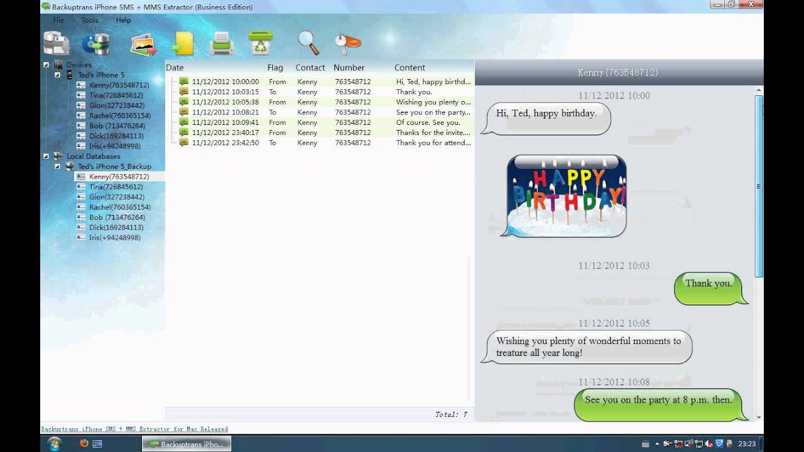Screen dimensions: 804x452
Task: Click the recycle bin Delete toolbar icon
Action: click(x=260, y=43)
